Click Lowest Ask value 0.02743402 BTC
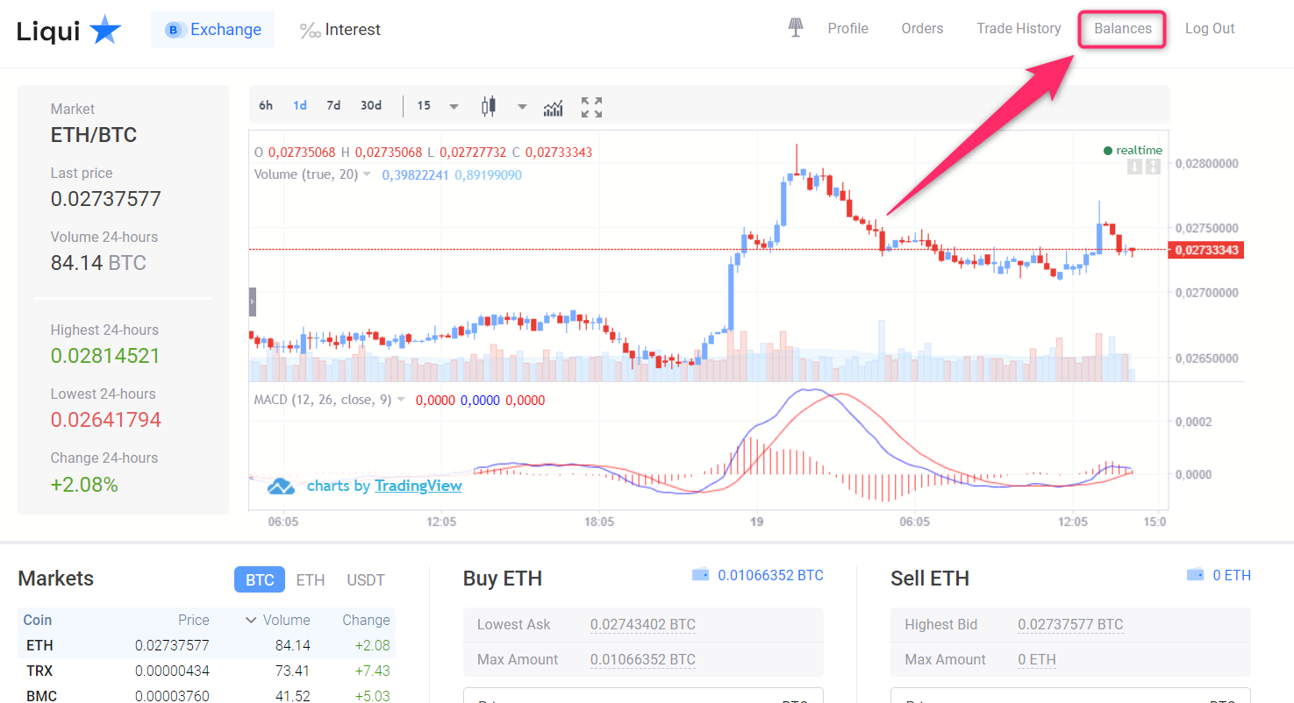 tap(643, 625)
